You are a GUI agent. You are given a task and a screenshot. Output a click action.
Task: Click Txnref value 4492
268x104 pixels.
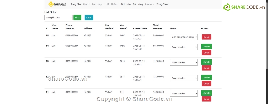coord(122,46)
